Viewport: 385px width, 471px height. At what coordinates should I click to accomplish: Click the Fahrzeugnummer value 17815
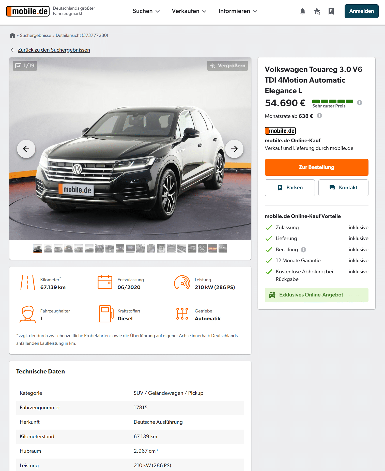pos(141,407)
